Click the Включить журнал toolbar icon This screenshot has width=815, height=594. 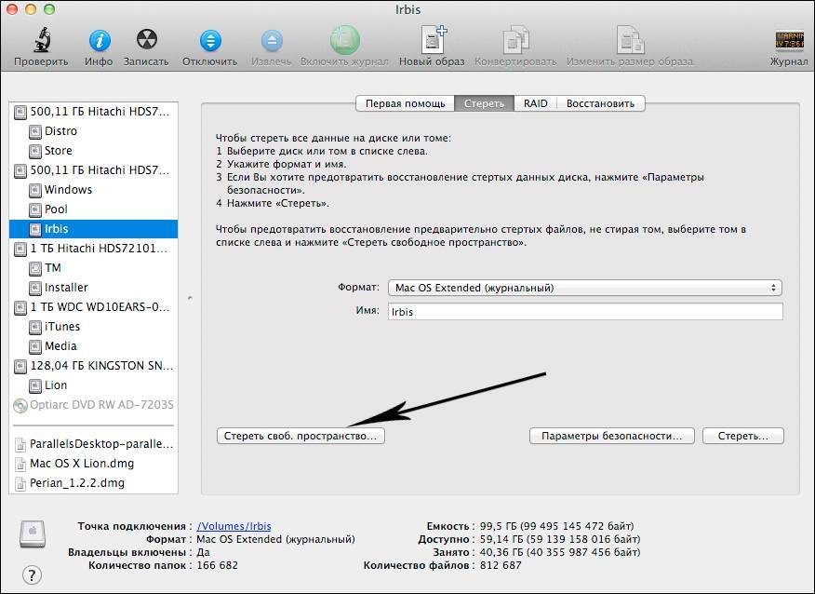click(x=345, y=41)
